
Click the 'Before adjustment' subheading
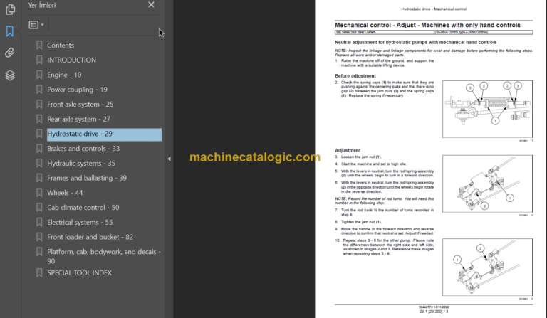coord(355,76)
